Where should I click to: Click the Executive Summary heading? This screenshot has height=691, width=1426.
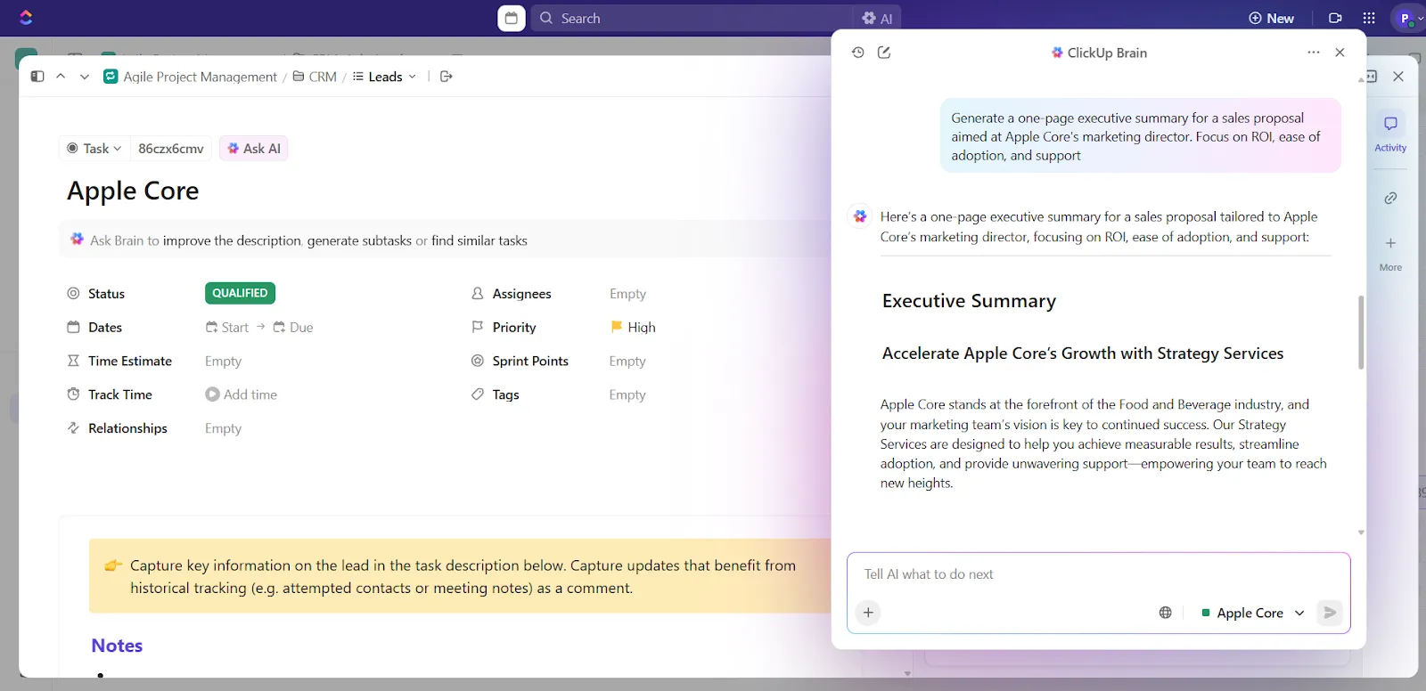(969, 301)
